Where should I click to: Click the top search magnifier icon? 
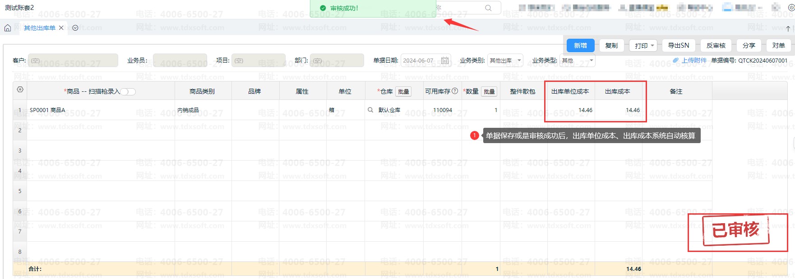[x=488, y=8]
